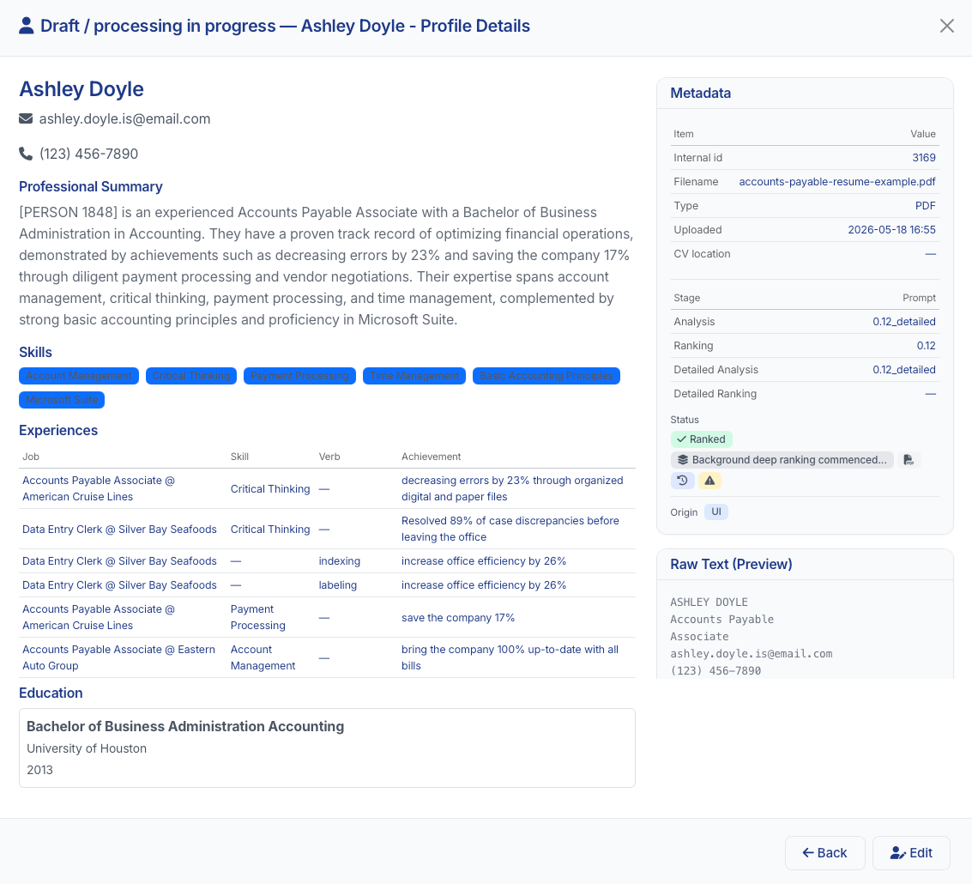Click the yellow warning triangle badge
The width and height of the screenshot is (972, 884).
(x=709, y=480)
